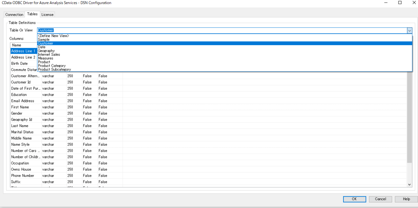Select the Tables tab

[32, 14]
